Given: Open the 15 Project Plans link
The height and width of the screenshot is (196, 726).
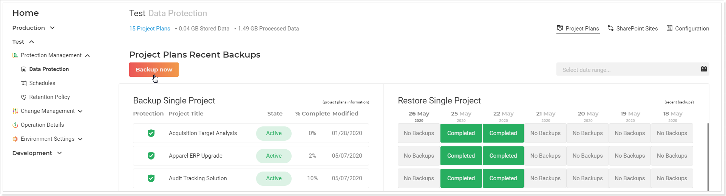Looking at the screenshot, I should [150, 29].
